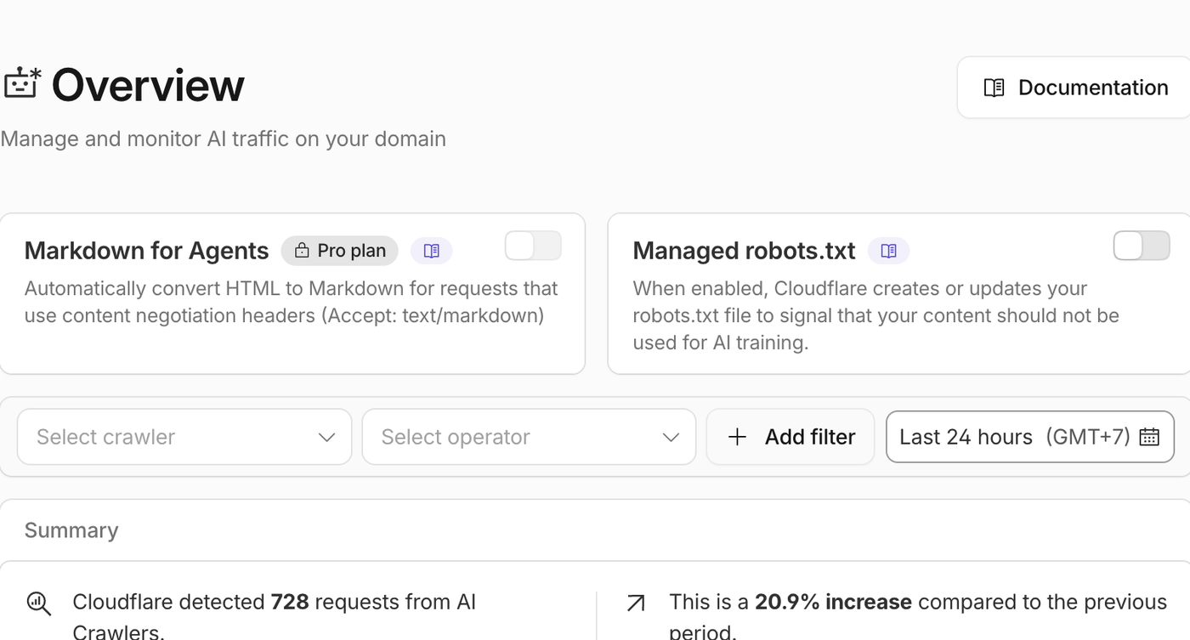Enable the Markdown for Agents toggle

click(x=533, y=246)
